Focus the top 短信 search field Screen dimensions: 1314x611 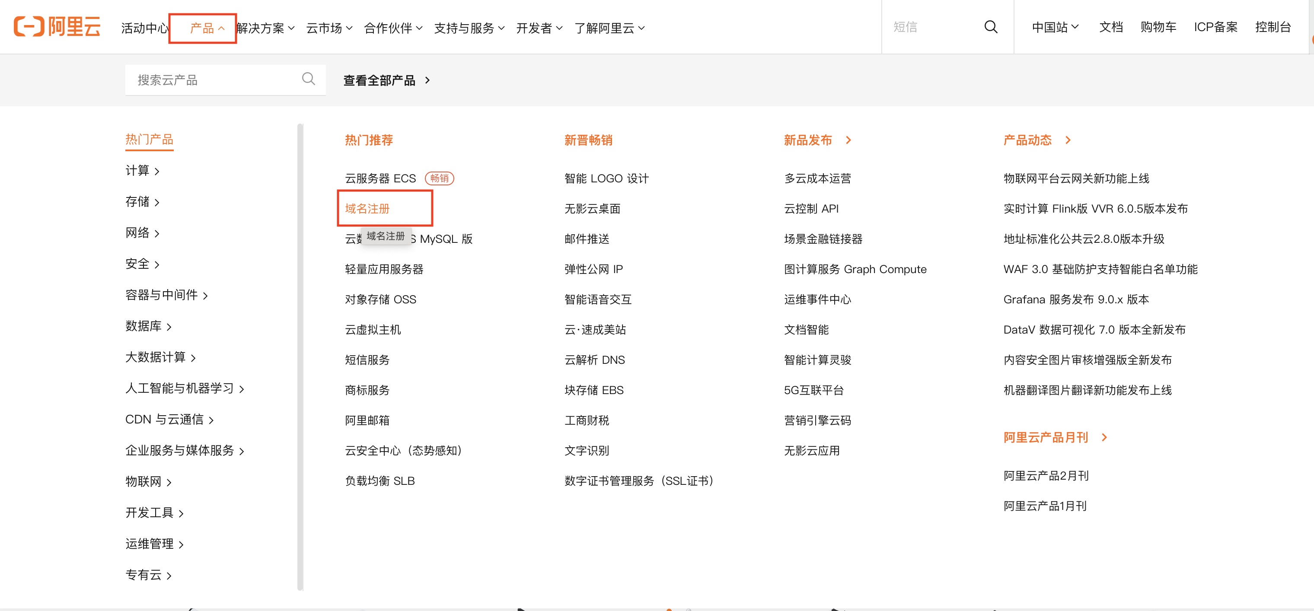(x=934, y=27)
